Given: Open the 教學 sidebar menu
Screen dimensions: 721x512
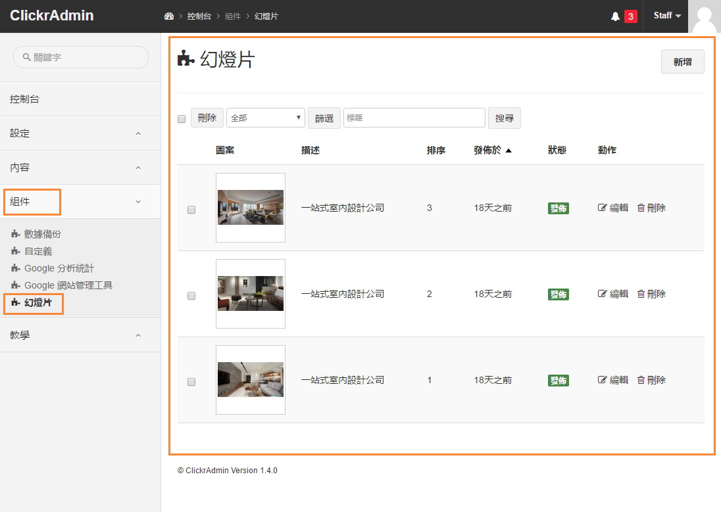Looking at the screenshot, I should 80,335.
